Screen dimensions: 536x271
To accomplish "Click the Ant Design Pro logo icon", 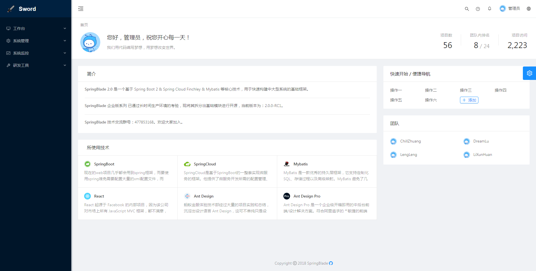I will tap(287, 196).
